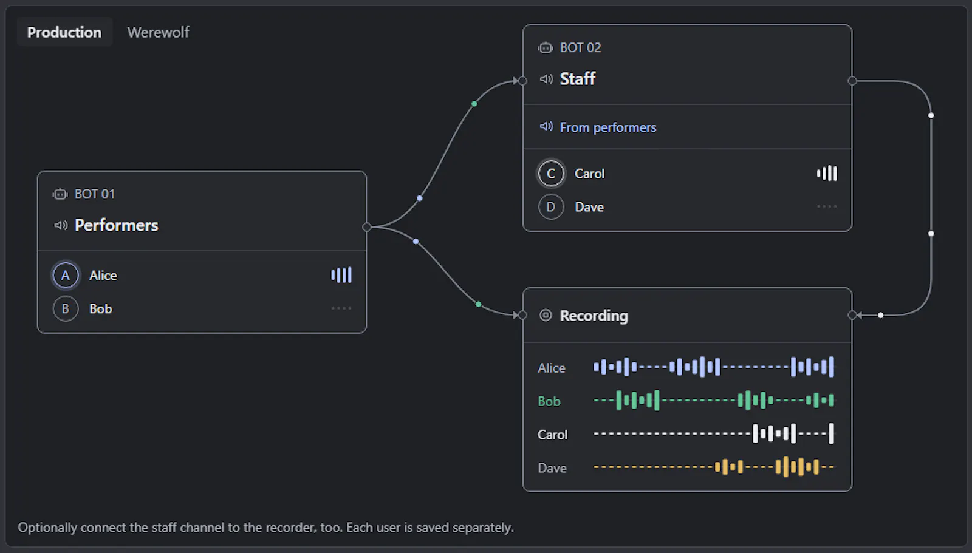Click the Bob name in Performers

tap(101, 309)
